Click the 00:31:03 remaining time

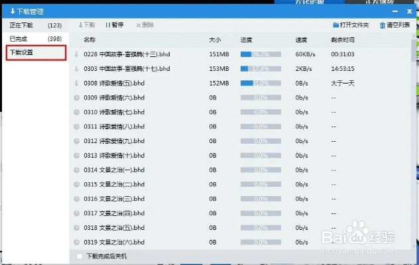click(343, 54)
